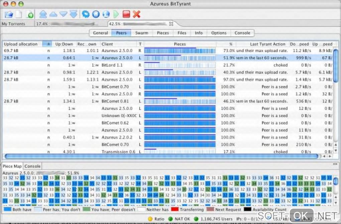
Task: Click the blue gear toolbar icon
Action: tap(86, 14)
